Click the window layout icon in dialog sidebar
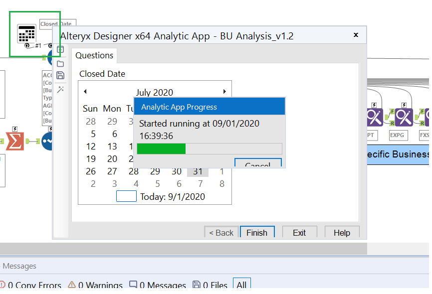Image resolution: width=432 pixels, height=294 pixels. pos(60,49)
